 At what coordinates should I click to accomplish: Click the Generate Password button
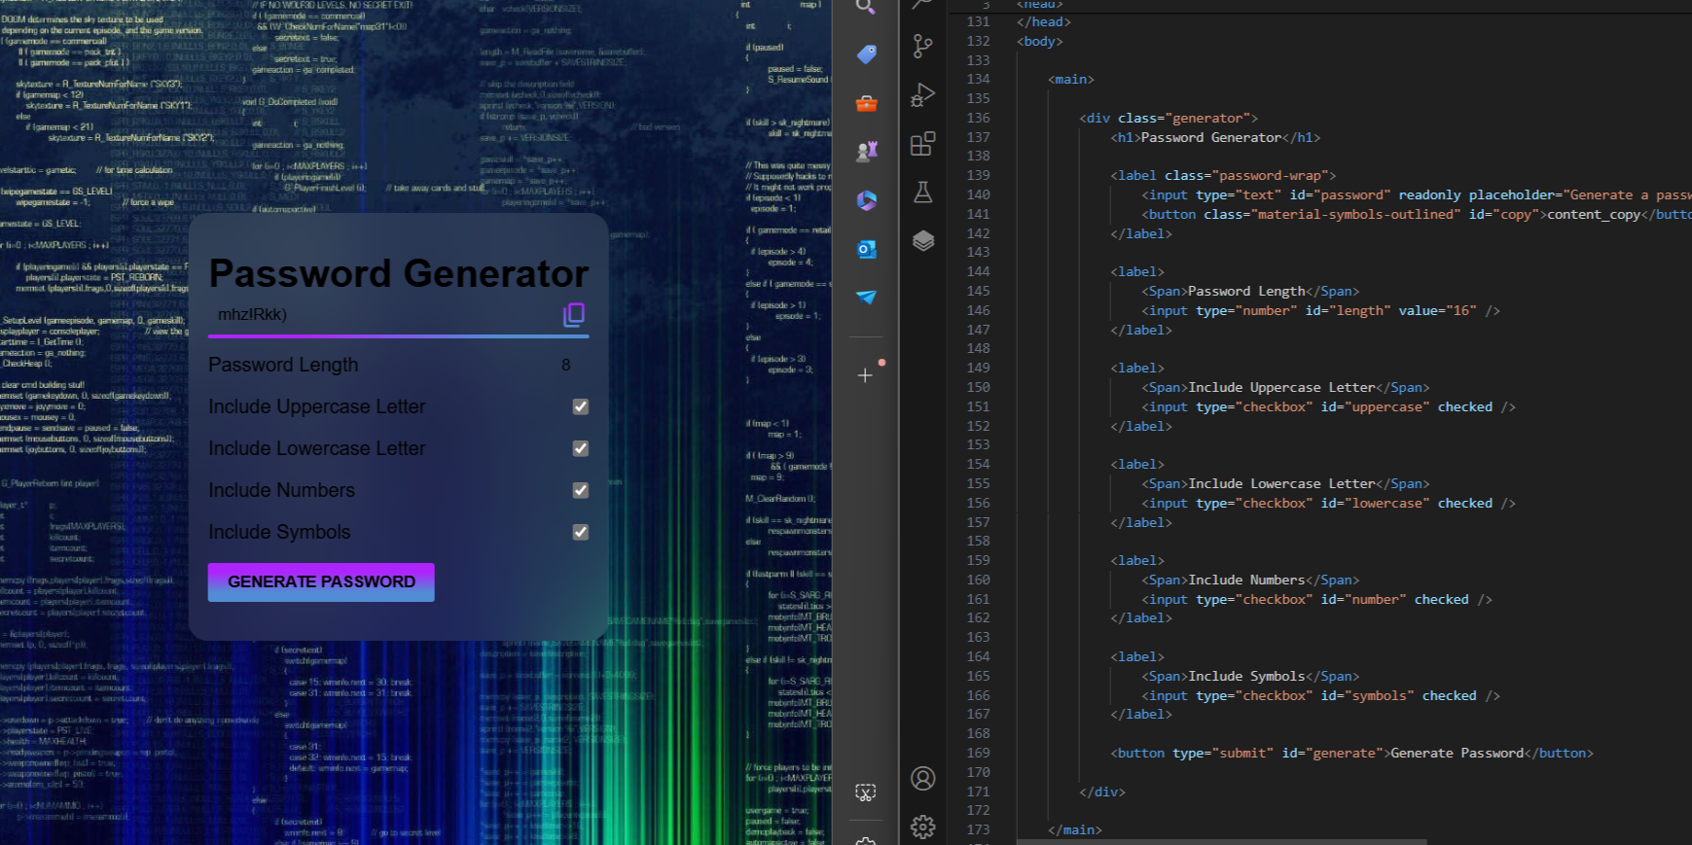tap(321, 581)
